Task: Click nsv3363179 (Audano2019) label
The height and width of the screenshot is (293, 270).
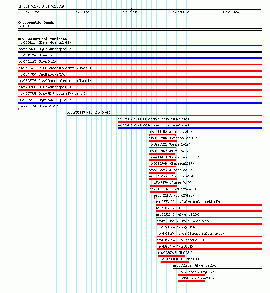Action: [x=170, y=183]
